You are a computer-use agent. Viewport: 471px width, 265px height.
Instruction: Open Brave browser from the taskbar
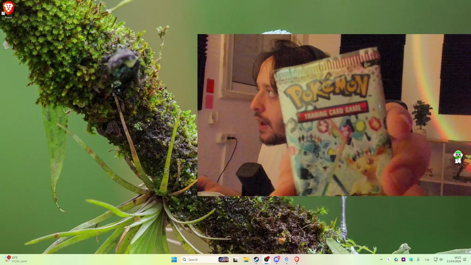coord(297,259)
